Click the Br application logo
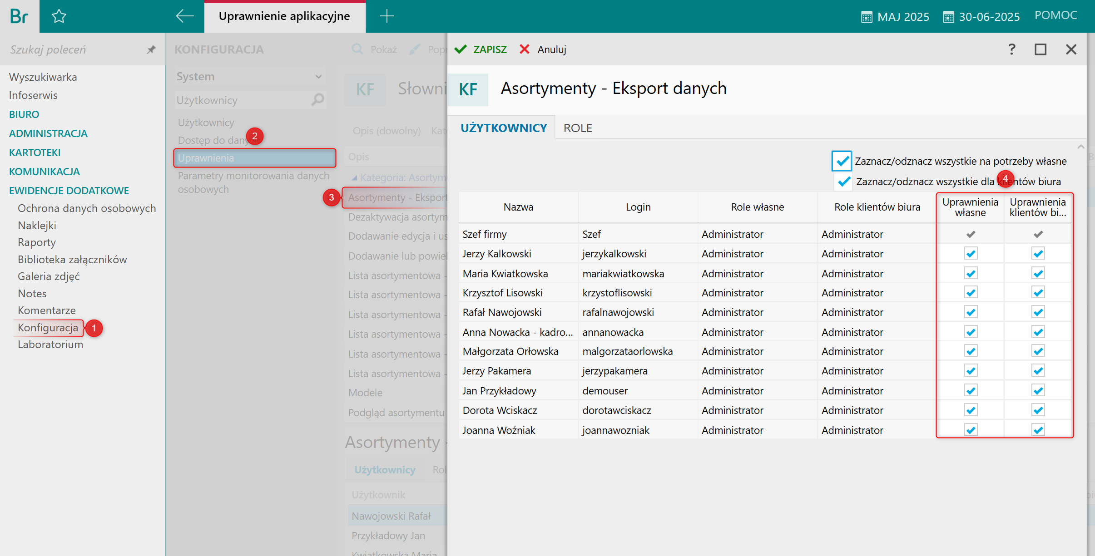The width and height of the screenshot is (1095, 556). click(19, 16)
